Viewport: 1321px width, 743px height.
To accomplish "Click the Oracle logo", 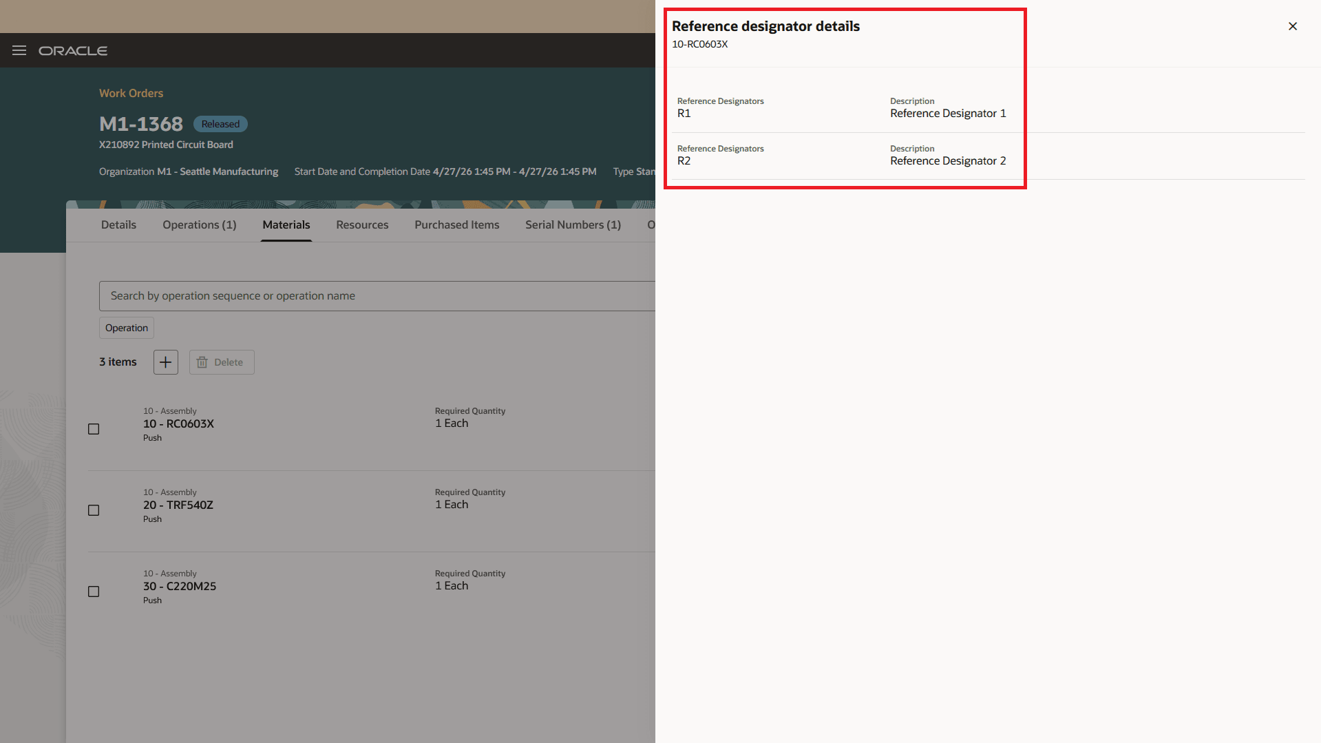I will click(73, 51).
